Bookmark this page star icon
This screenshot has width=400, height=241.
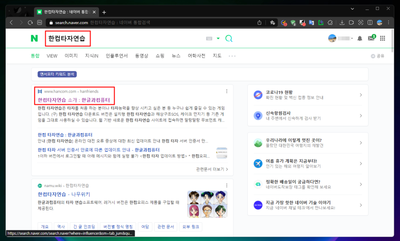pyautogui.click(x=272, y=22)
